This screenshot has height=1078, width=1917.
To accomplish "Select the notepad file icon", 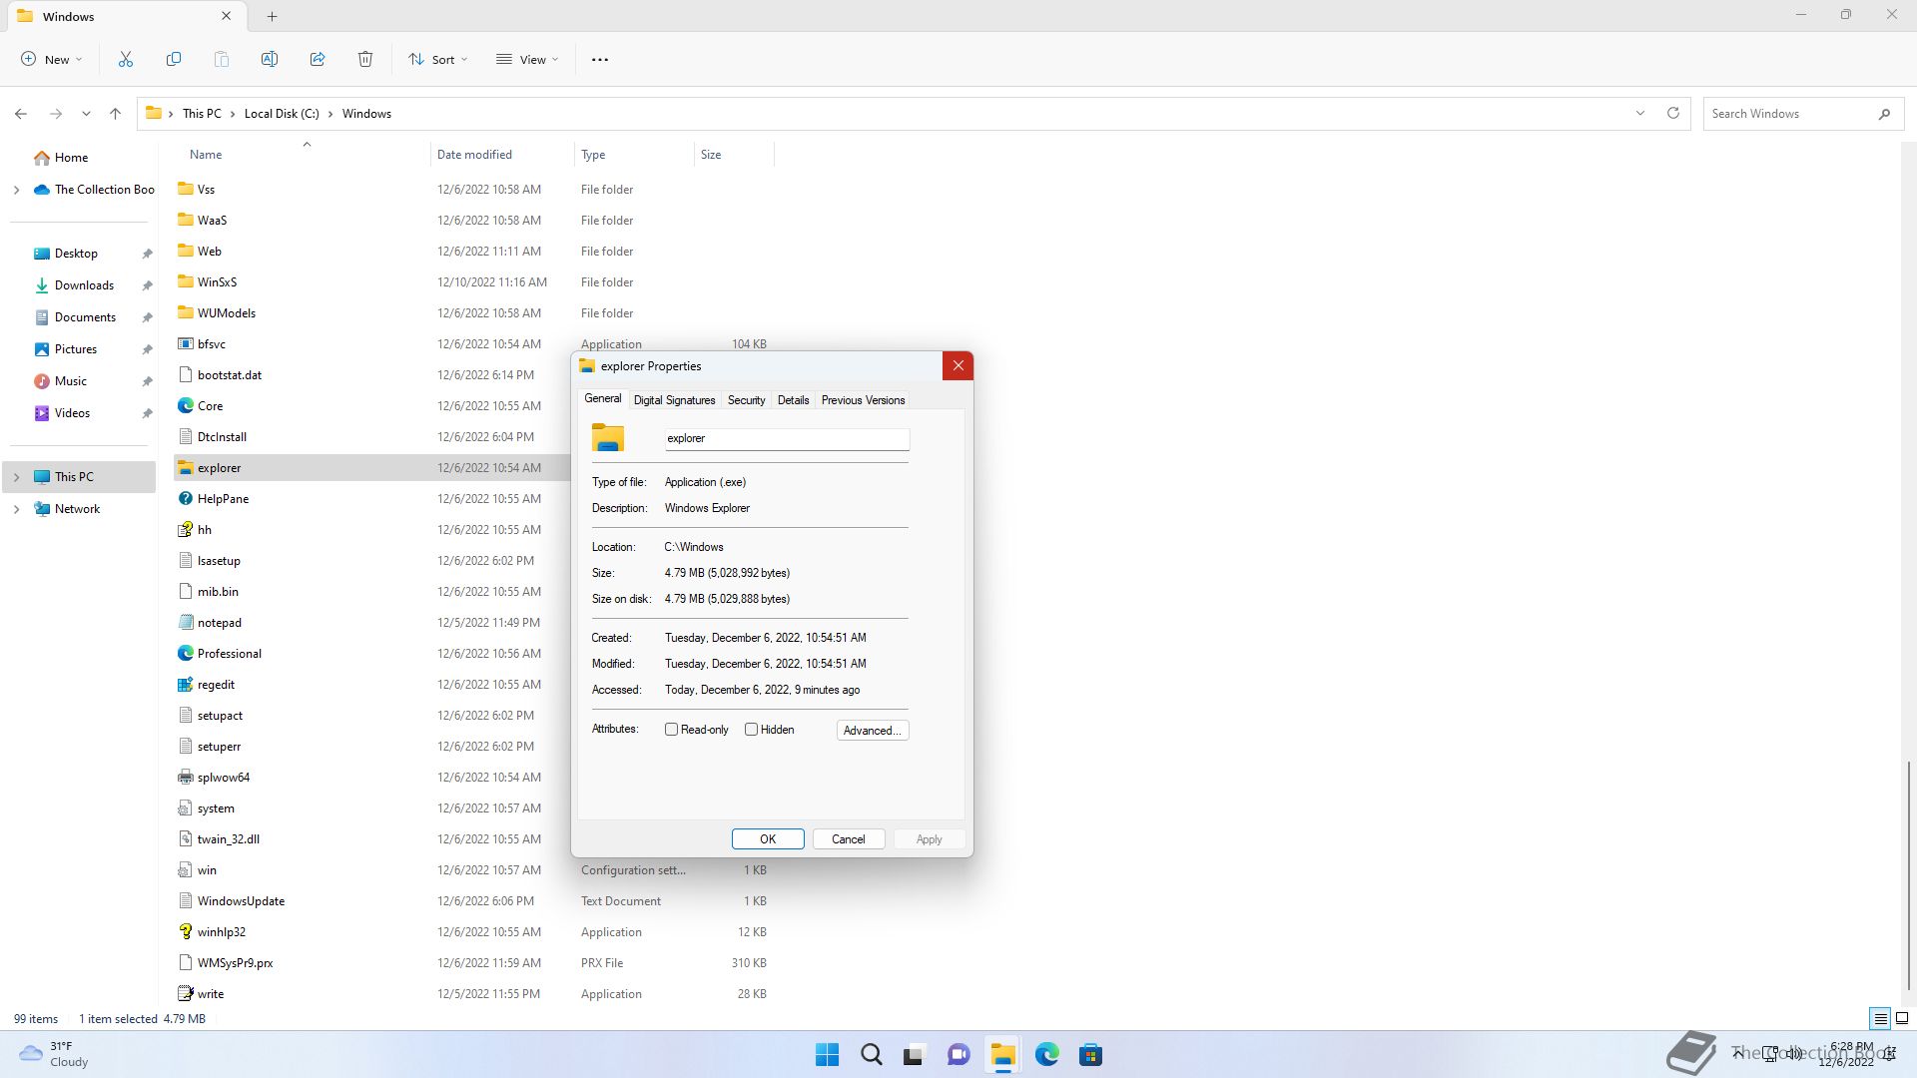I will click(x=185, y=623).
